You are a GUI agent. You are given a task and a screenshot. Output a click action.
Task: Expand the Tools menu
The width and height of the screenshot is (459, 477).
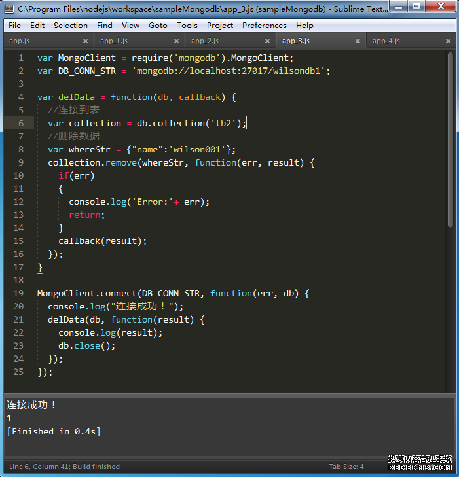tap(187, 25)
